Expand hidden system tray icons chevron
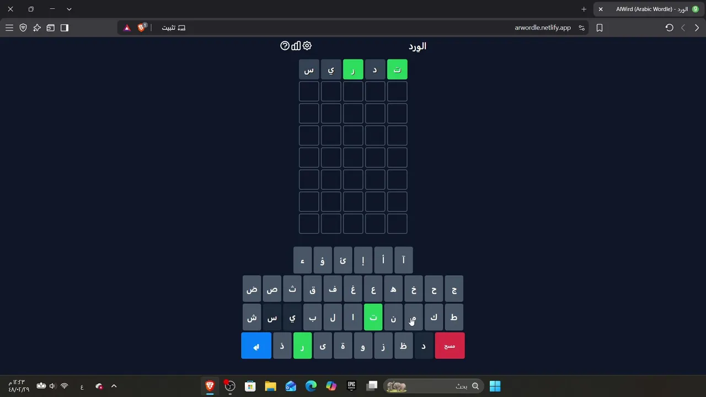The image size is (706, 397). click(114, 386)
